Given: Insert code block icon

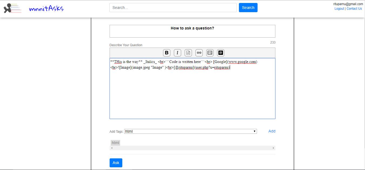Looking at the screenshot, I should pyautogui.click(x=188, y=53).
